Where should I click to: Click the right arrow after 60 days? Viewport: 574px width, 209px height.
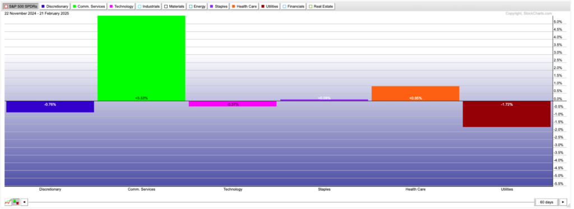coord(563,202)
